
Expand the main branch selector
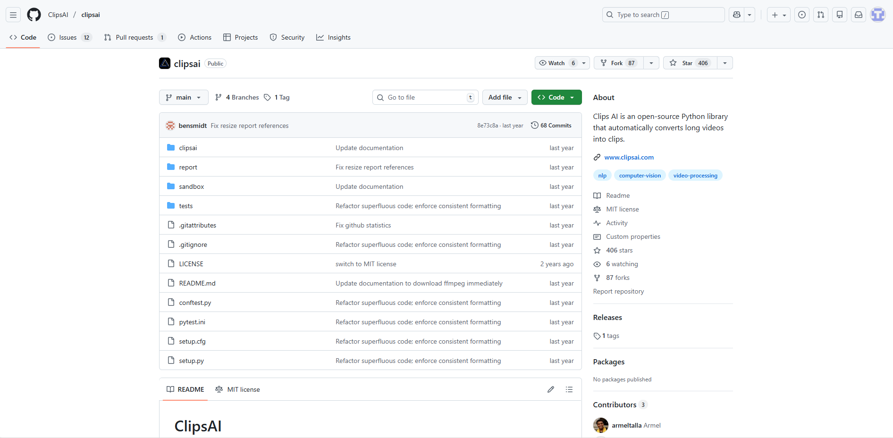(x=184, y=97)
